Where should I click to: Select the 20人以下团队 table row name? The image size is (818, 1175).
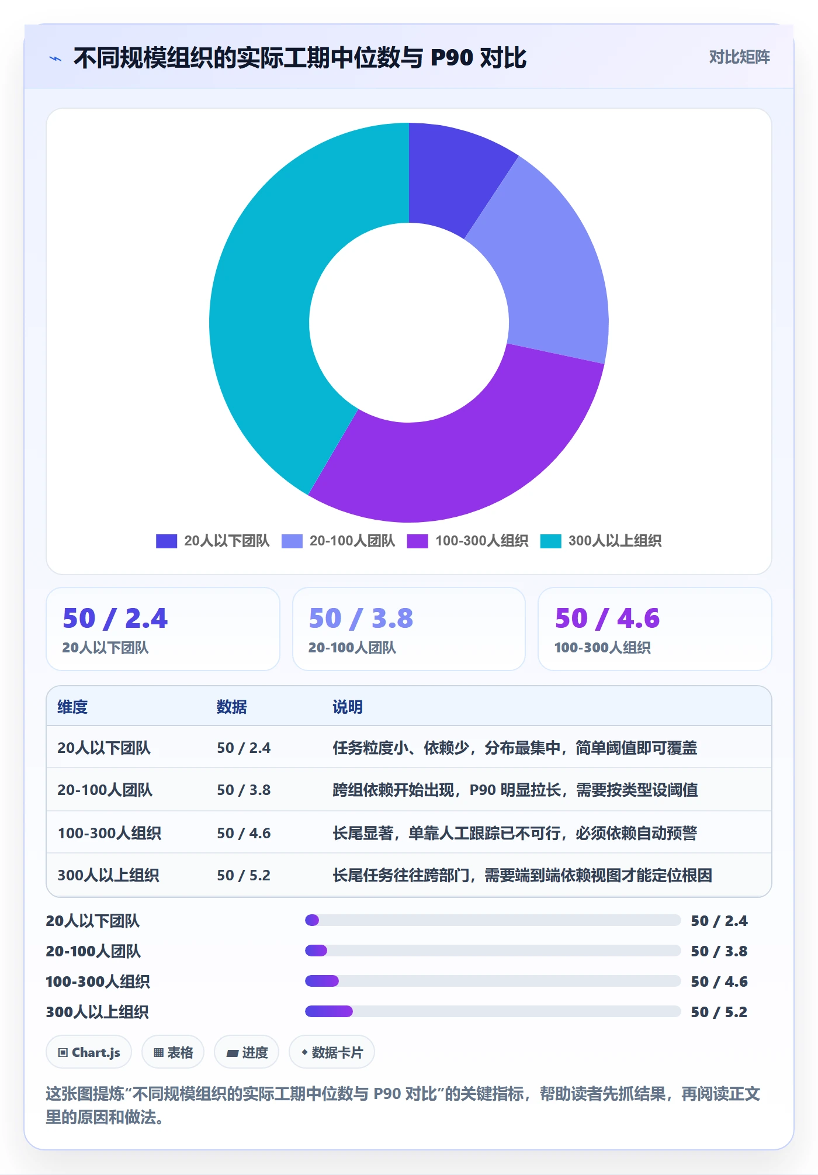(104, 748)
